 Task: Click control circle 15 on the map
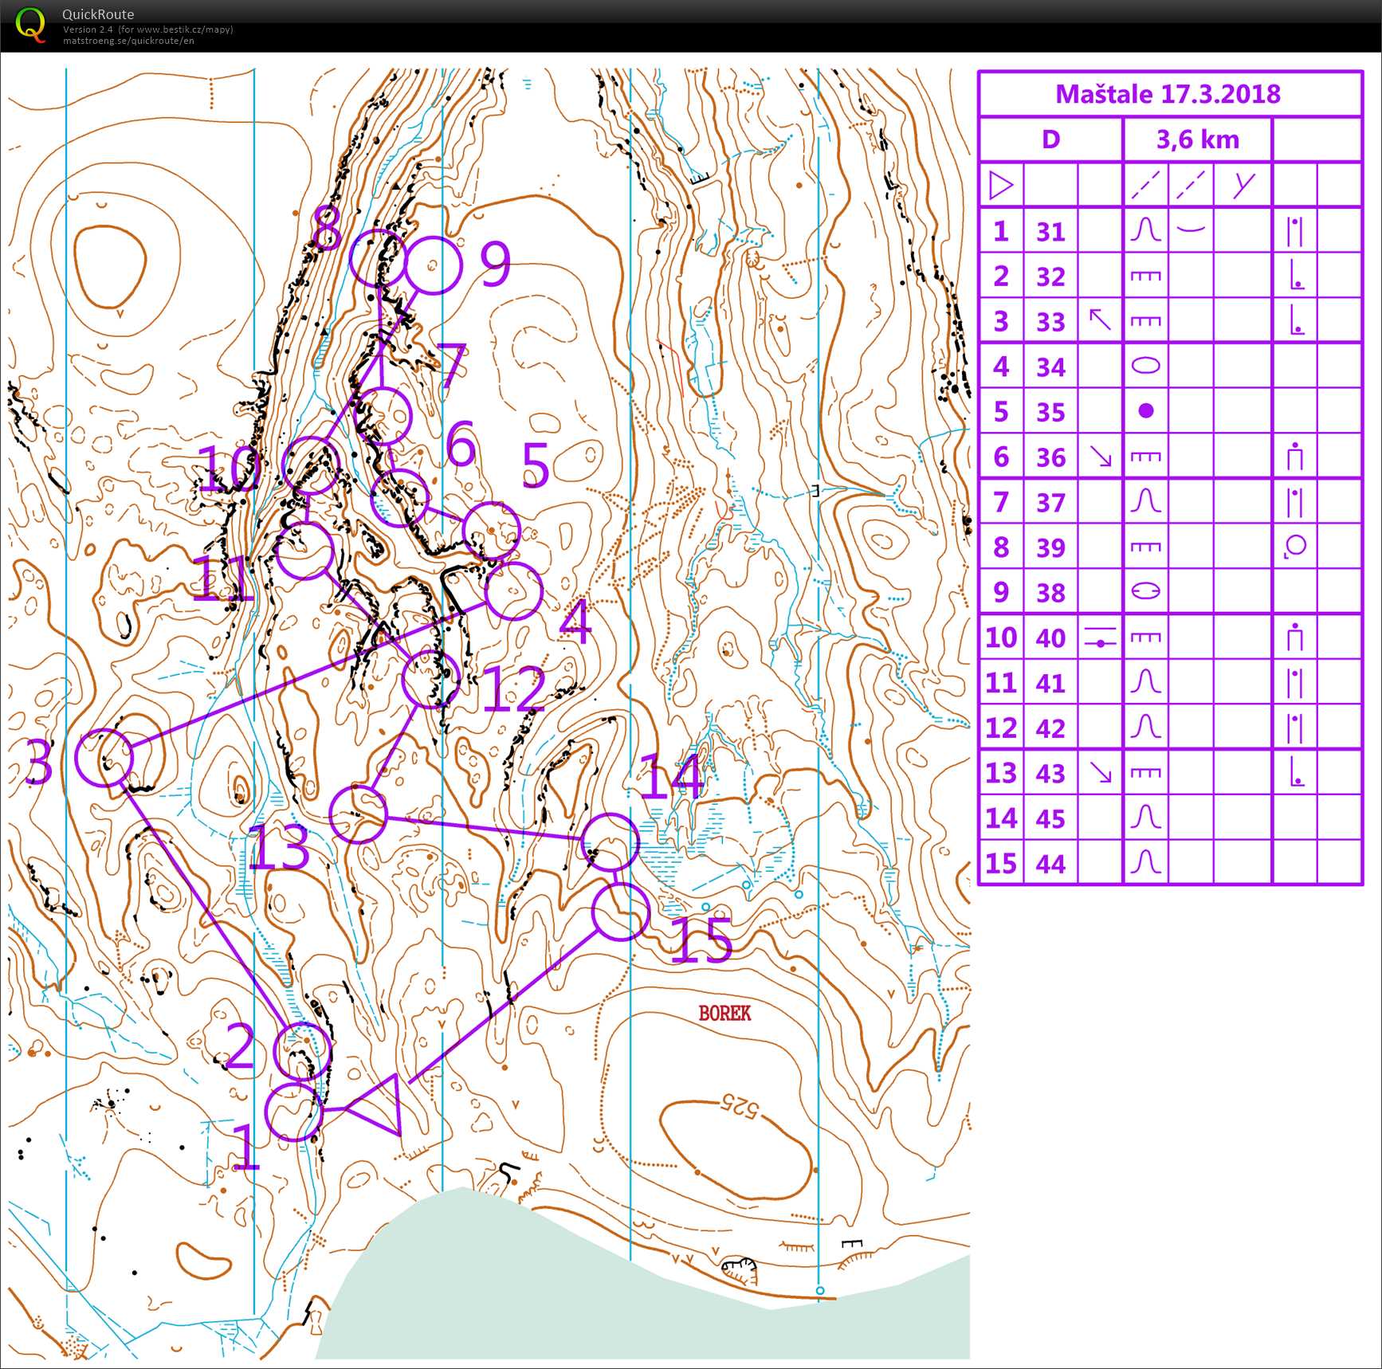tap(621, 912)
